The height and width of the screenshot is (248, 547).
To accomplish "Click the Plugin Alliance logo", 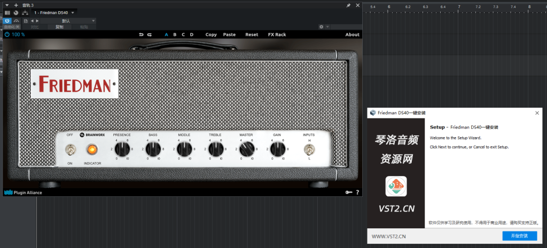I will pyautogui.click(x=23, y=193).
